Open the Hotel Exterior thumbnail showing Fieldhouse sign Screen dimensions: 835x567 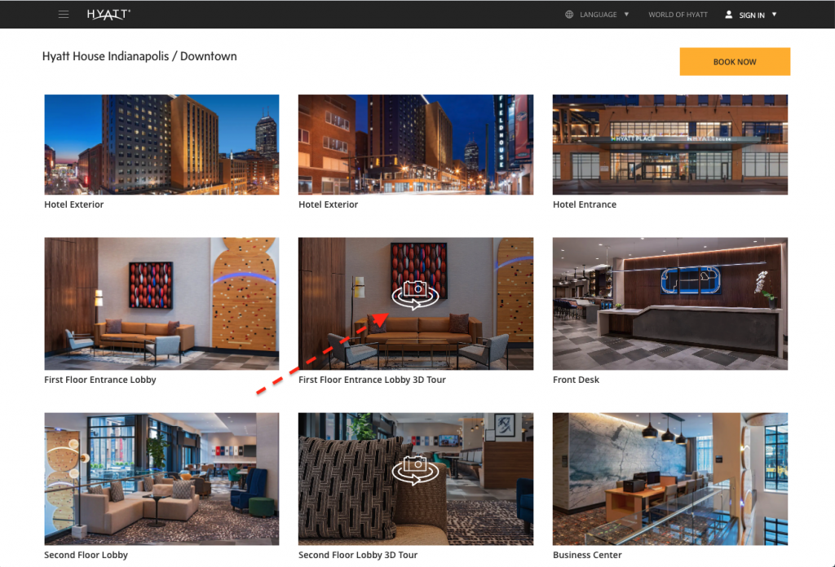[415, 145]
